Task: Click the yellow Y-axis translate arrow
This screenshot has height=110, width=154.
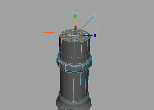Action: 75,22
